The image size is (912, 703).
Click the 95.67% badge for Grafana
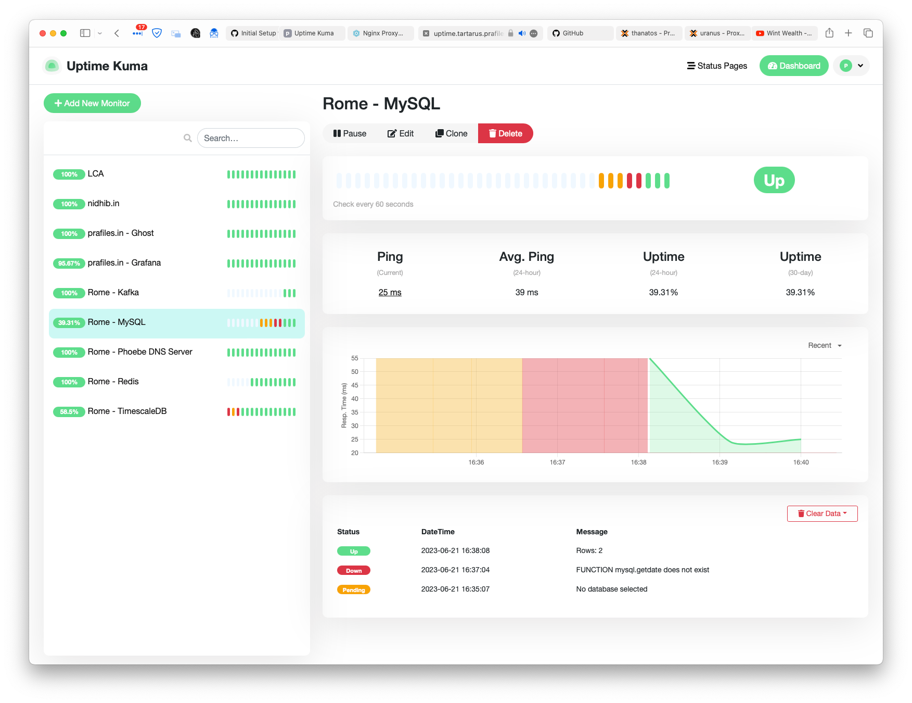click(x=69, y=263)
